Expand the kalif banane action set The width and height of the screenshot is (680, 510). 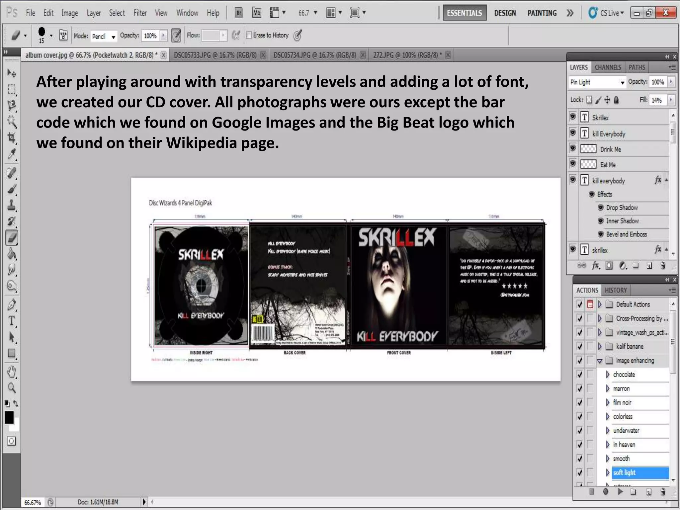tap(600, 346)
